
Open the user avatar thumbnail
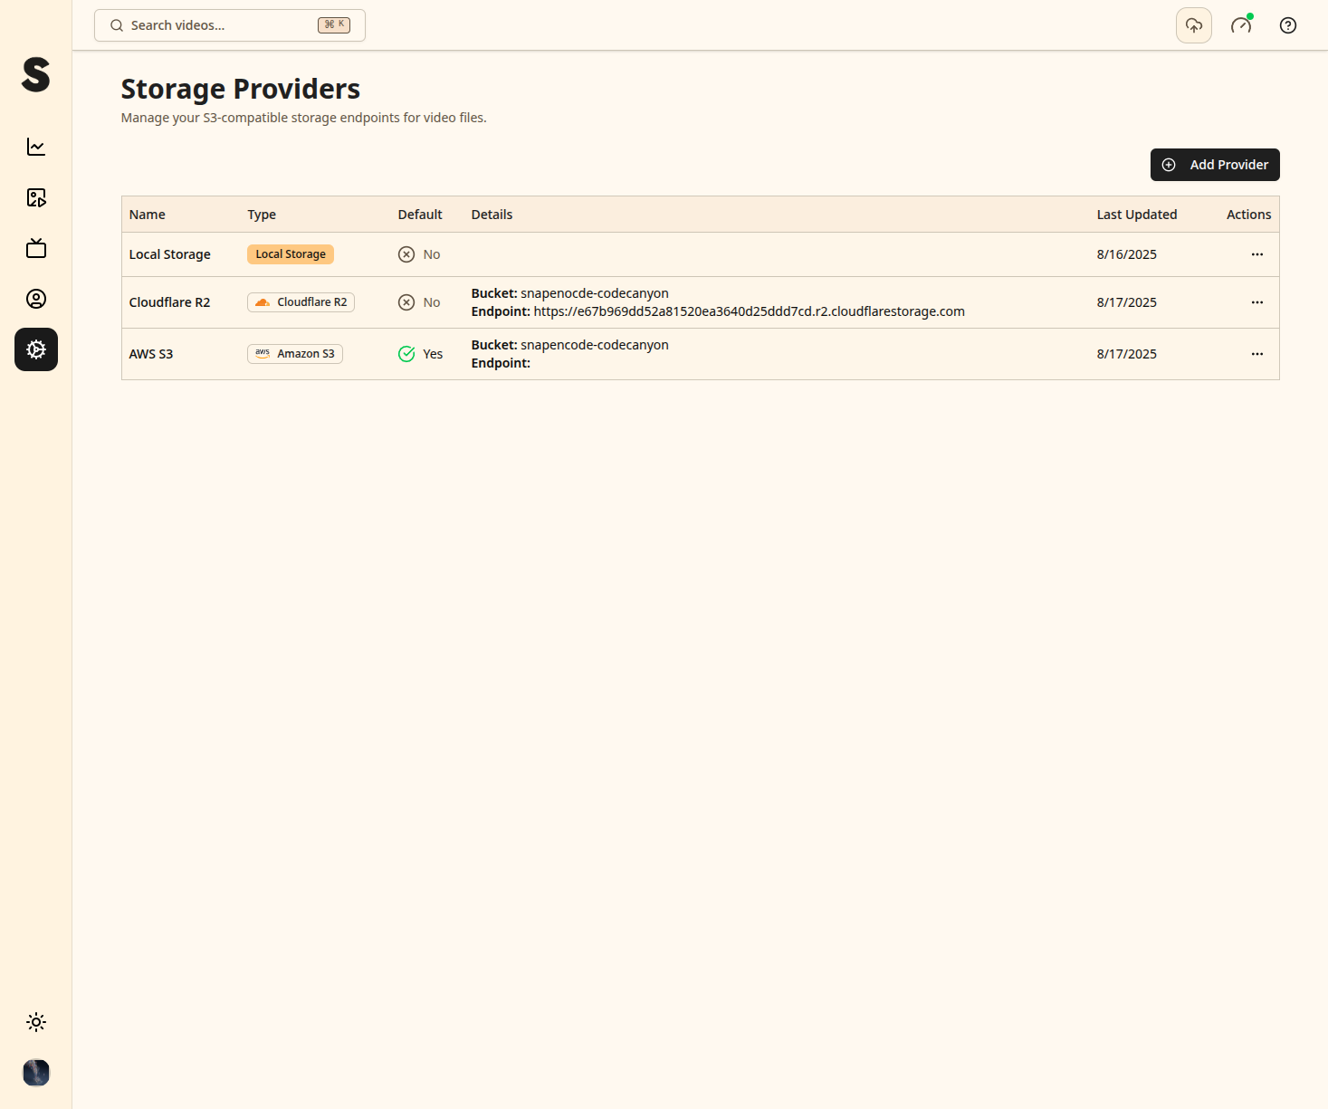[36, 1073]
